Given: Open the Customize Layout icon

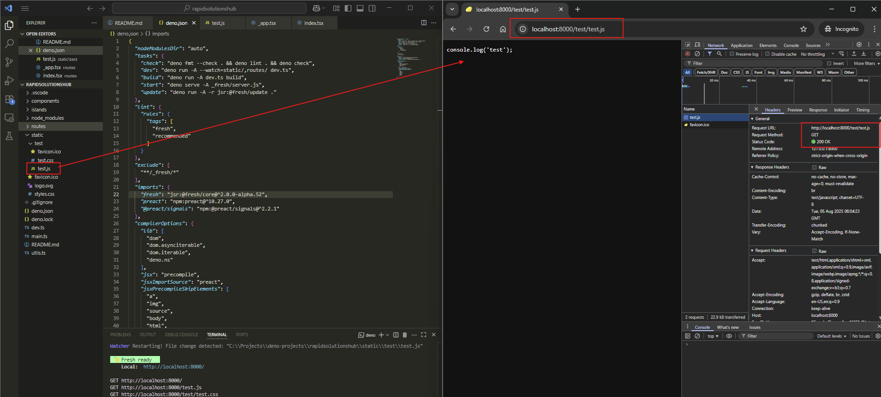Looking at the screenshot, I should 336,8.
